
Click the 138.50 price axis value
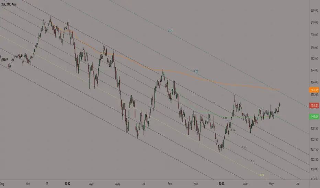314,129
